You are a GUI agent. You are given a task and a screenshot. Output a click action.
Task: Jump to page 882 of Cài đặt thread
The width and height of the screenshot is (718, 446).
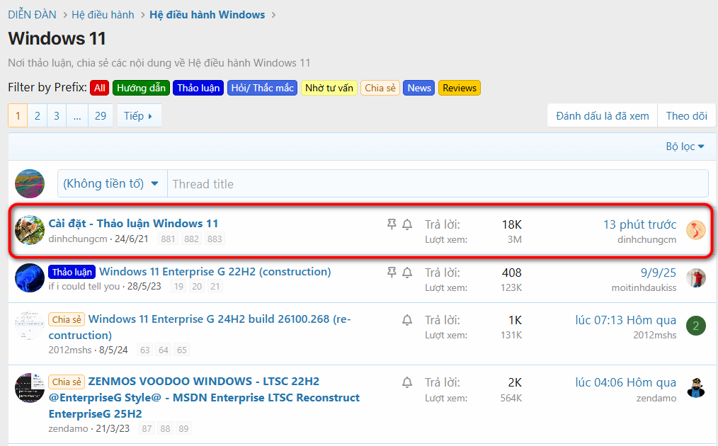[191, 239]
